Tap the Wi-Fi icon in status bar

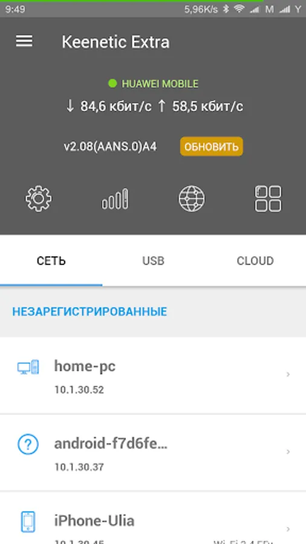click(239, 9)
